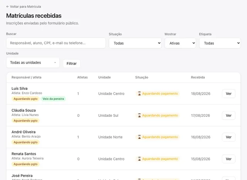The height and width of the screenshot is (180, 247).
Task: Click the Responsável / atleta column header
Action: pos(27,77)
